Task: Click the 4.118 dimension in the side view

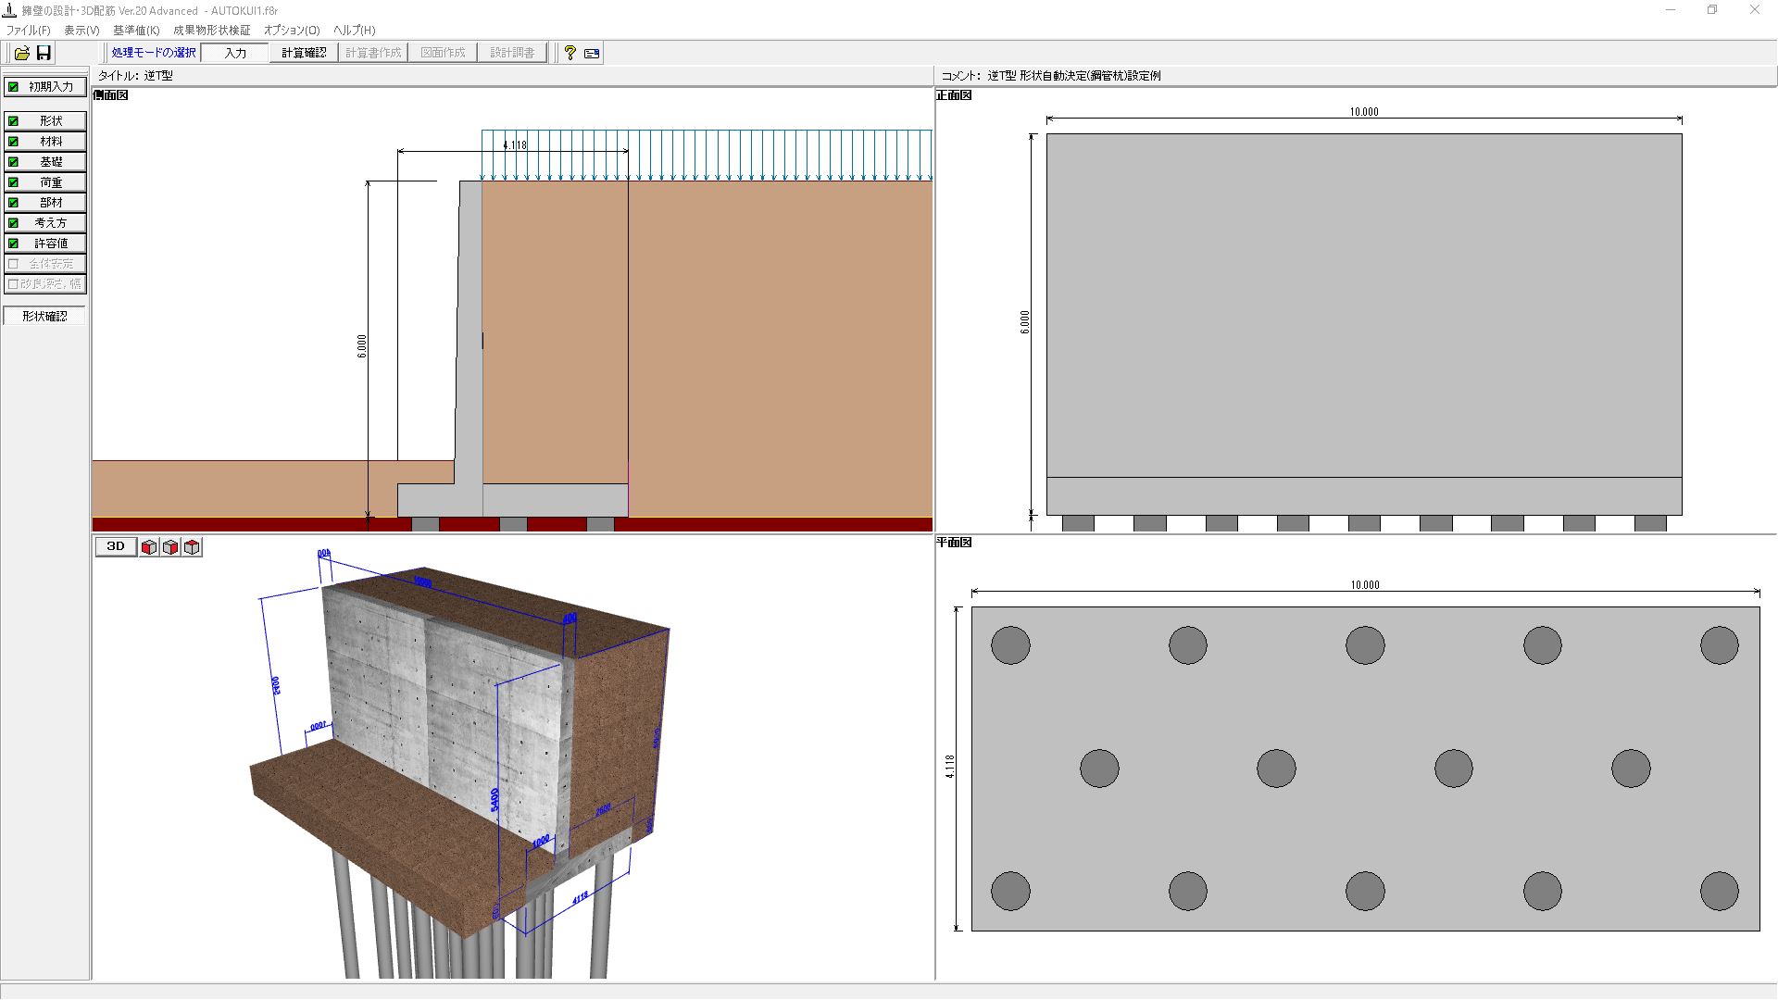Action: pyautogui.click(x=515, y=145)
